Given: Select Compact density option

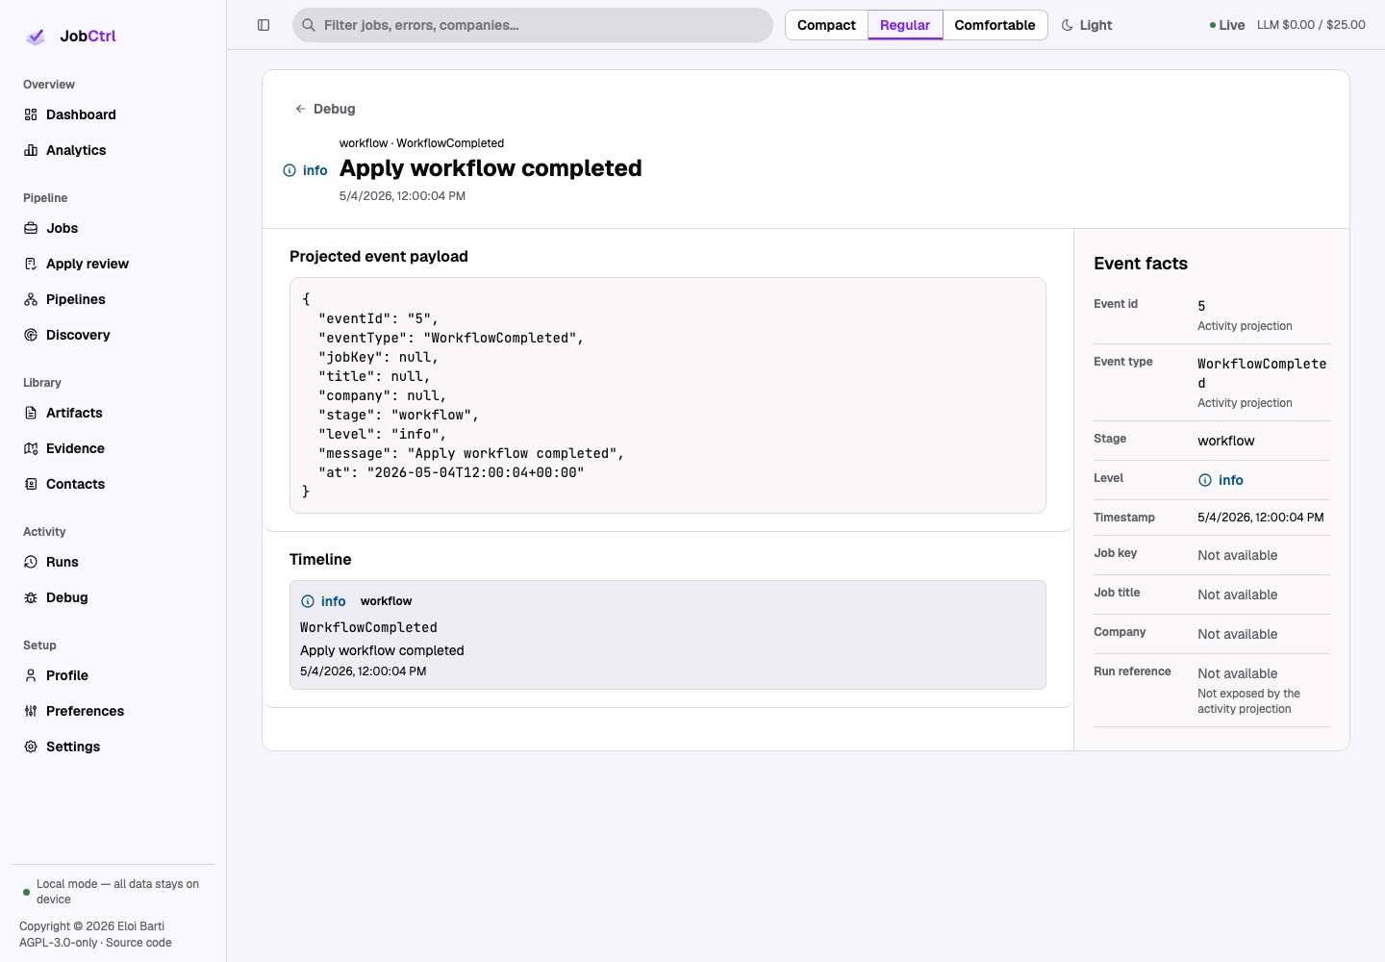Looking at the screenshot, I should [826, 25].
